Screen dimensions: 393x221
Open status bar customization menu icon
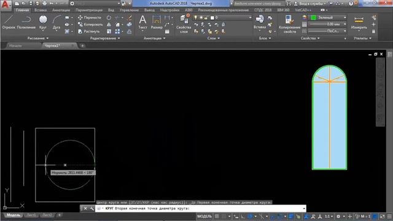click(389, 216)
